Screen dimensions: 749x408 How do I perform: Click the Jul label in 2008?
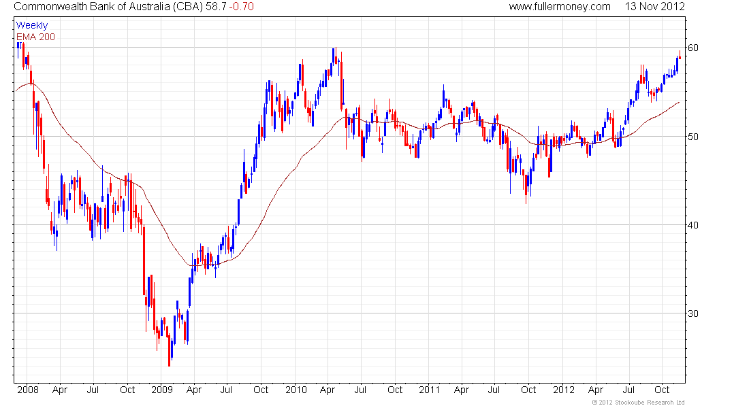pyautogui.click(x=93, y=390)
